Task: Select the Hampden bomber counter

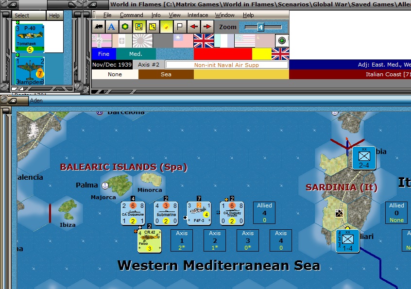Action: pos(30,71)
